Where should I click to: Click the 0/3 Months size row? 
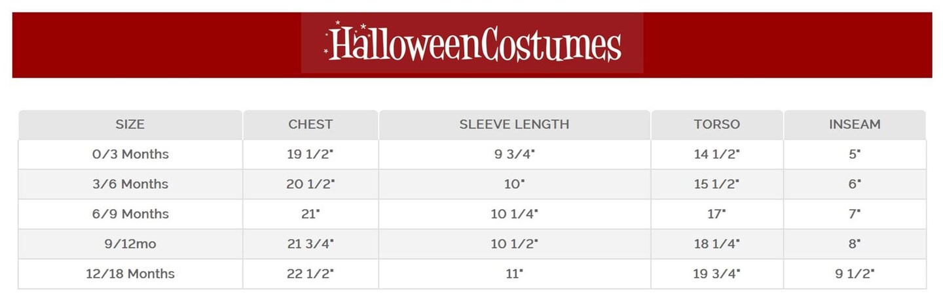(x=130, y=154)
